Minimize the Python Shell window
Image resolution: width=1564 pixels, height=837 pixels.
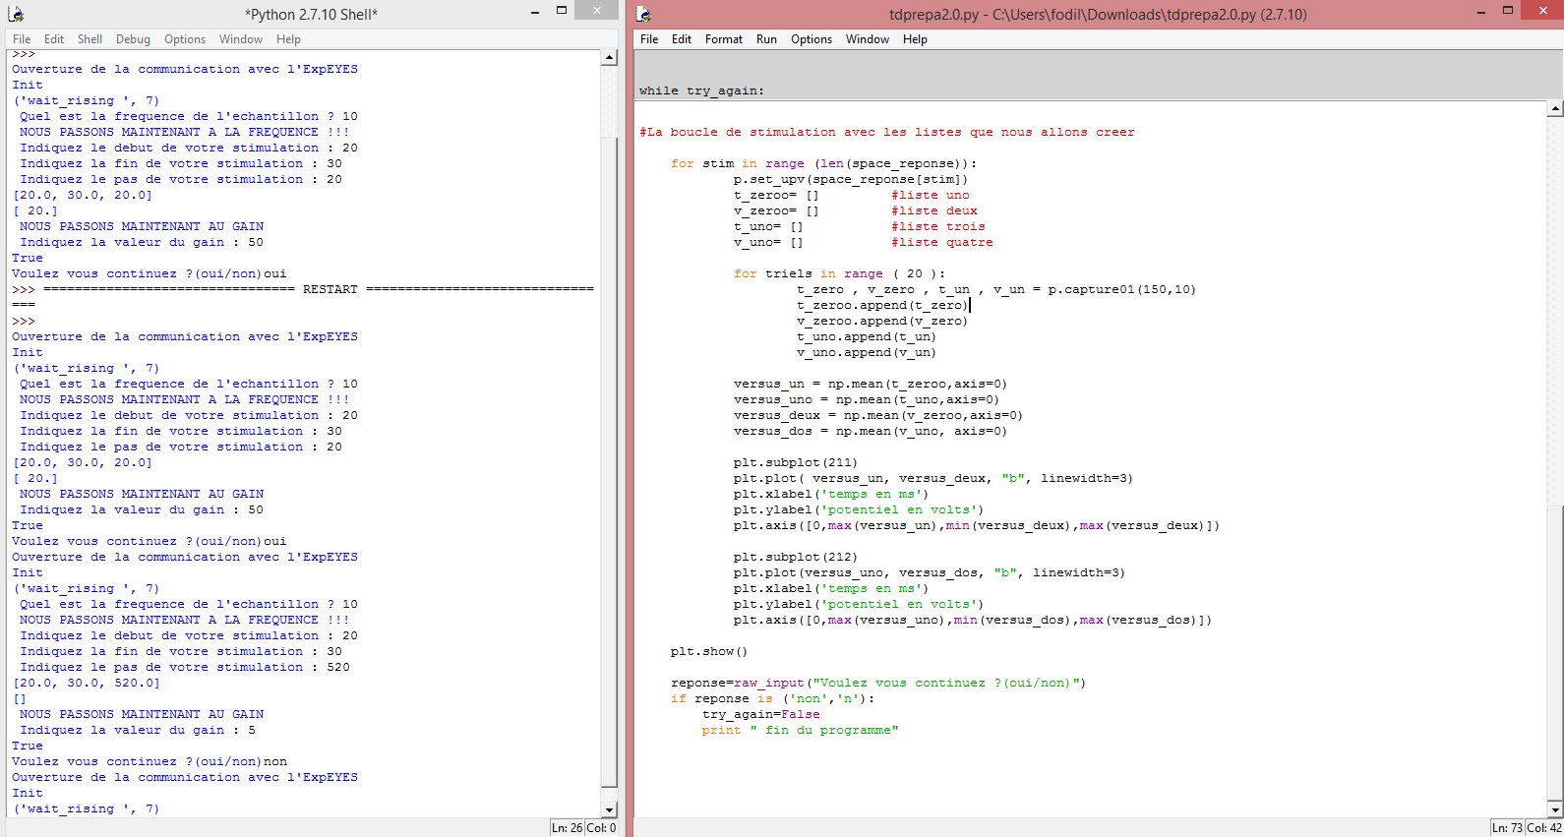(535, 12)
